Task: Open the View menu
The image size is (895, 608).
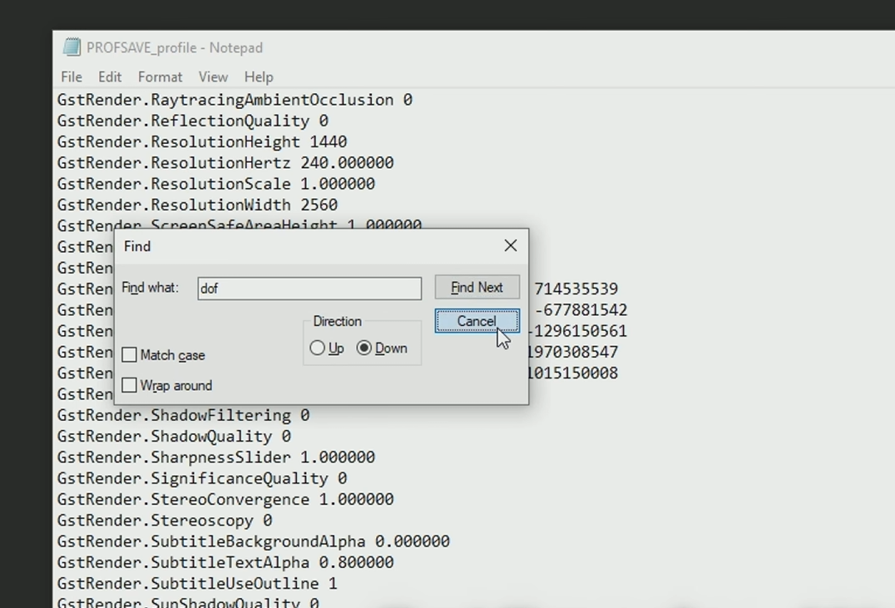Action: coord(213,77)
